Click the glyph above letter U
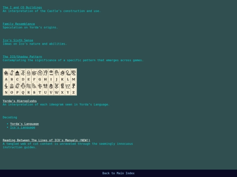Image resolution: width=237 pixels, height=177 pixels. (45, 86)
